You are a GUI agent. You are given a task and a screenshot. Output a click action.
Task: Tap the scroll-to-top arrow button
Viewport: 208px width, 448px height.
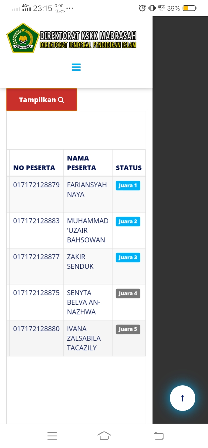pos(182,398)
